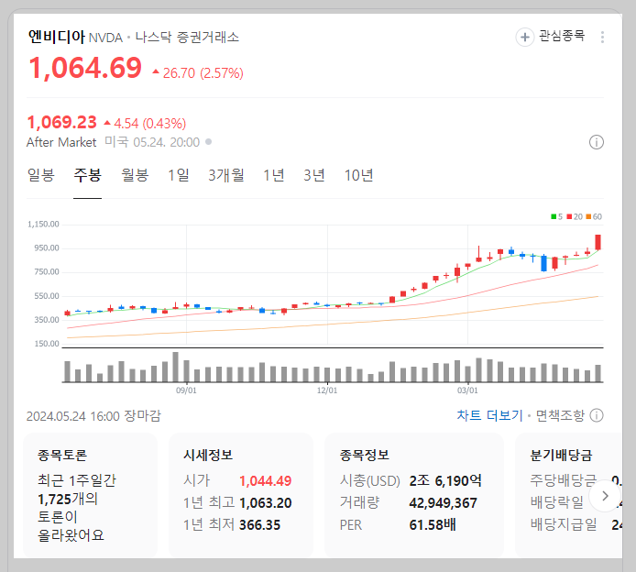Click the 12/01 date axis label
This screenshot has height=572, width=636.
click(x=327, y=390)
